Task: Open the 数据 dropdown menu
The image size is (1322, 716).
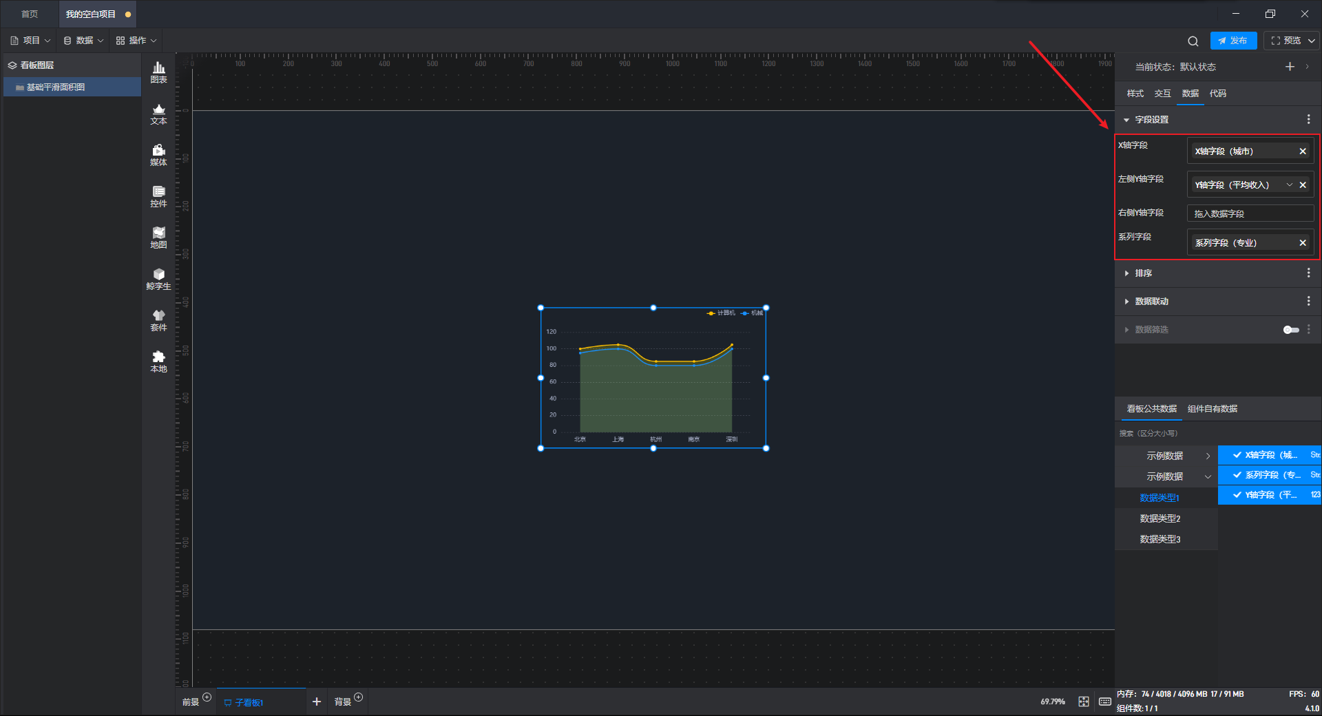Action: [x=83, y=41]
